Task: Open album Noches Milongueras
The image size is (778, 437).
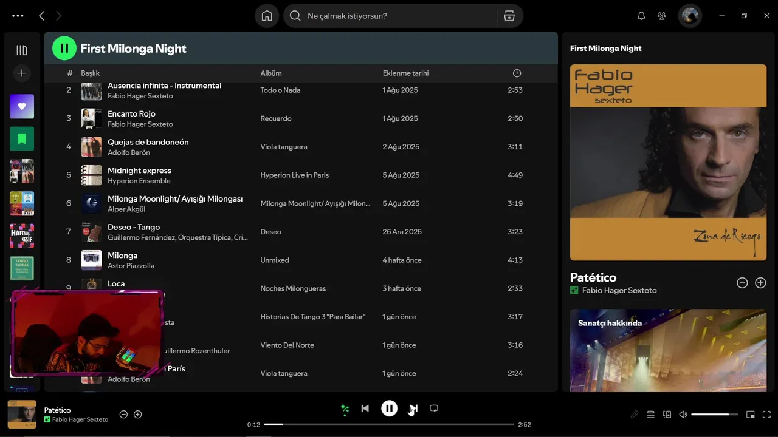Action: click(293, 288)
